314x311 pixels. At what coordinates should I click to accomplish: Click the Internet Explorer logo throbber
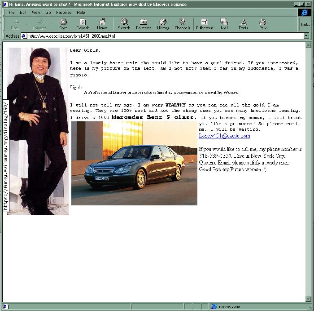point(304,13)
